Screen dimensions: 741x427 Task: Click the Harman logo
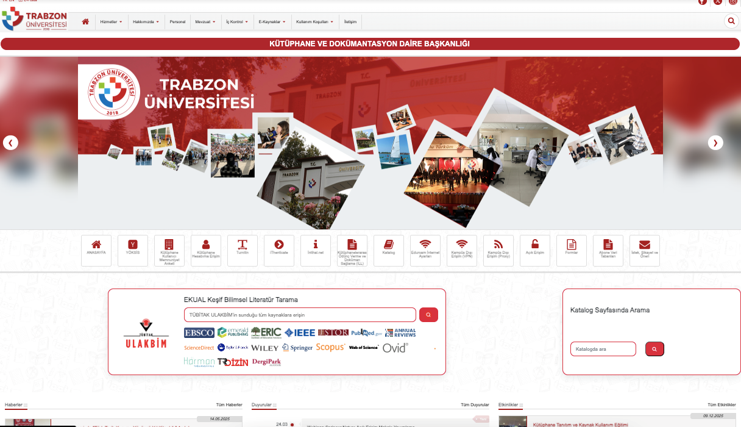199,362
